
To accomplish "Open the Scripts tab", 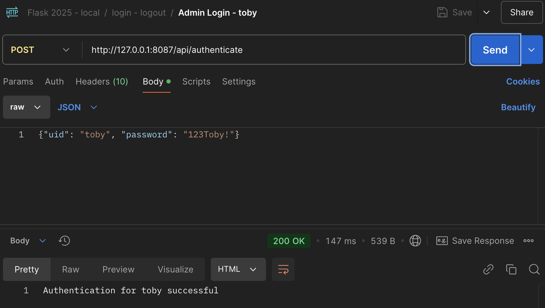I will [196, 82].
